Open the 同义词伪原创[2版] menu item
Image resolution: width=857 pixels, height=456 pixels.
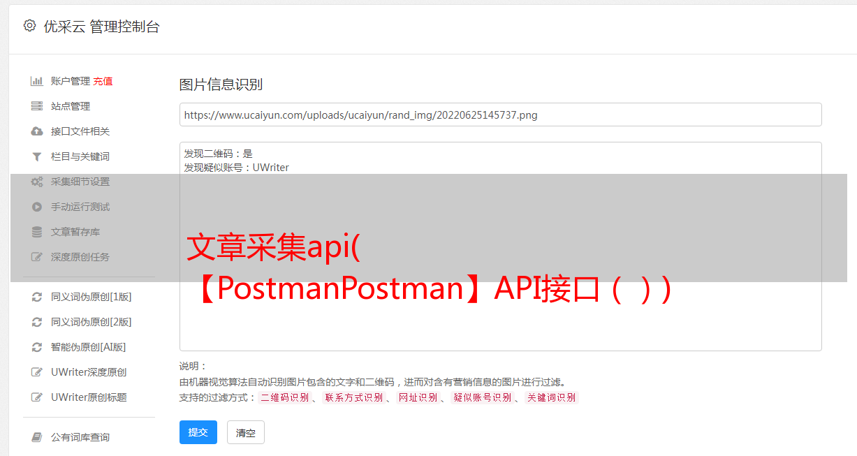(91, 322)
